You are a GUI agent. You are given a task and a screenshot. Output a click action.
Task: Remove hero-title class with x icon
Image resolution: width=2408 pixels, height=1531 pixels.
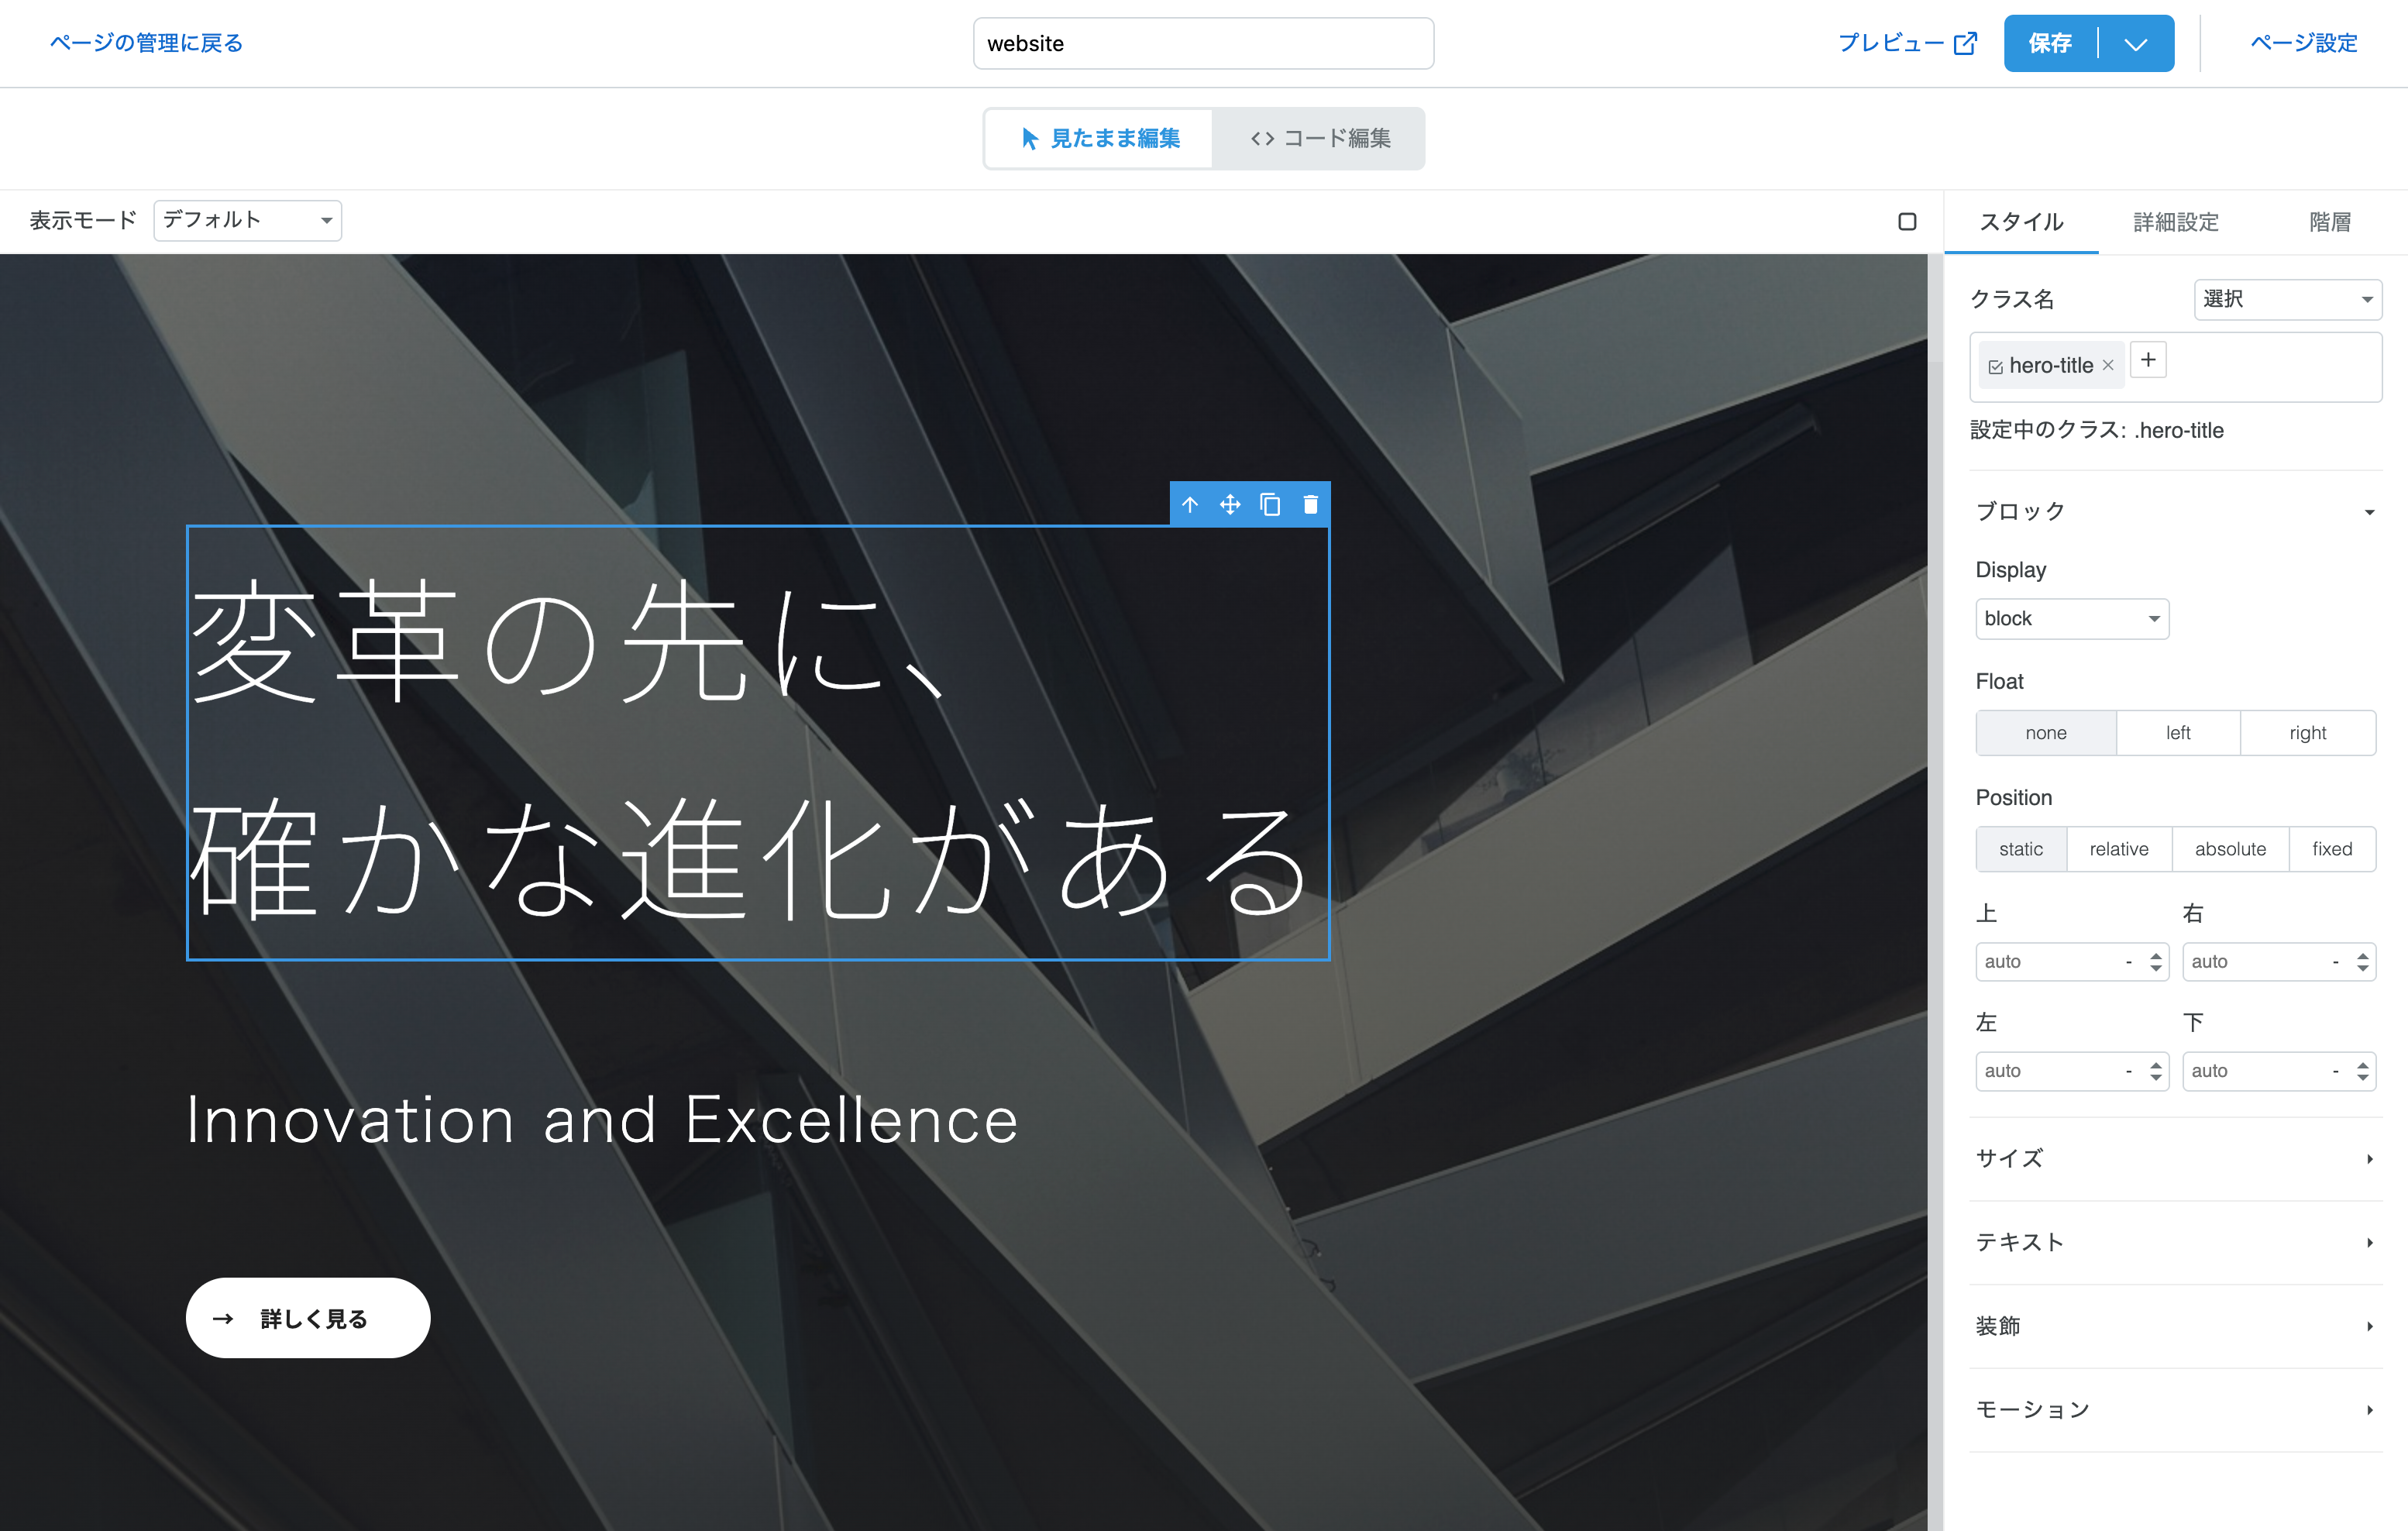point(2108,366)
